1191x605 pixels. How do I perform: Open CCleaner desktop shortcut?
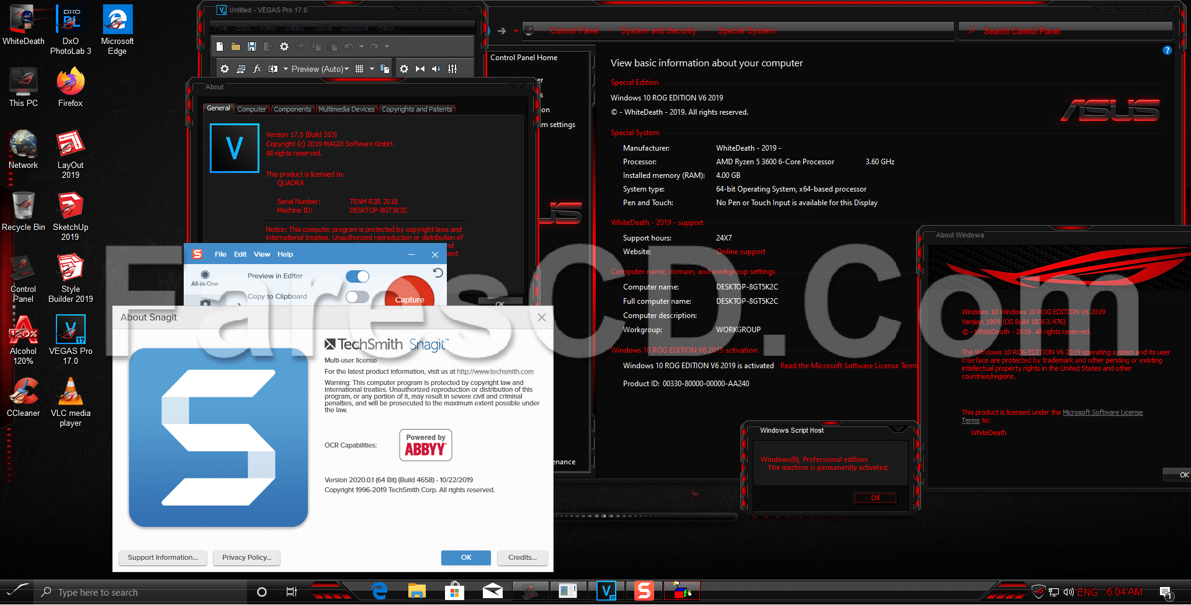click(x=24, y=397)
